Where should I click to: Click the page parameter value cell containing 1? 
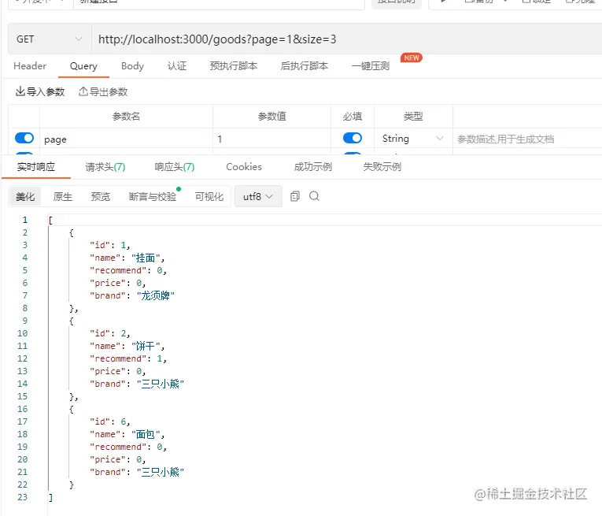(x=271, y=139)
